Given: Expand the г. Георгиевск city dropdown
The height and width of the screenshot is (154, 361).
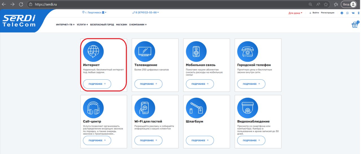Looking at the screenshot, I should click(x=94, y=13).
